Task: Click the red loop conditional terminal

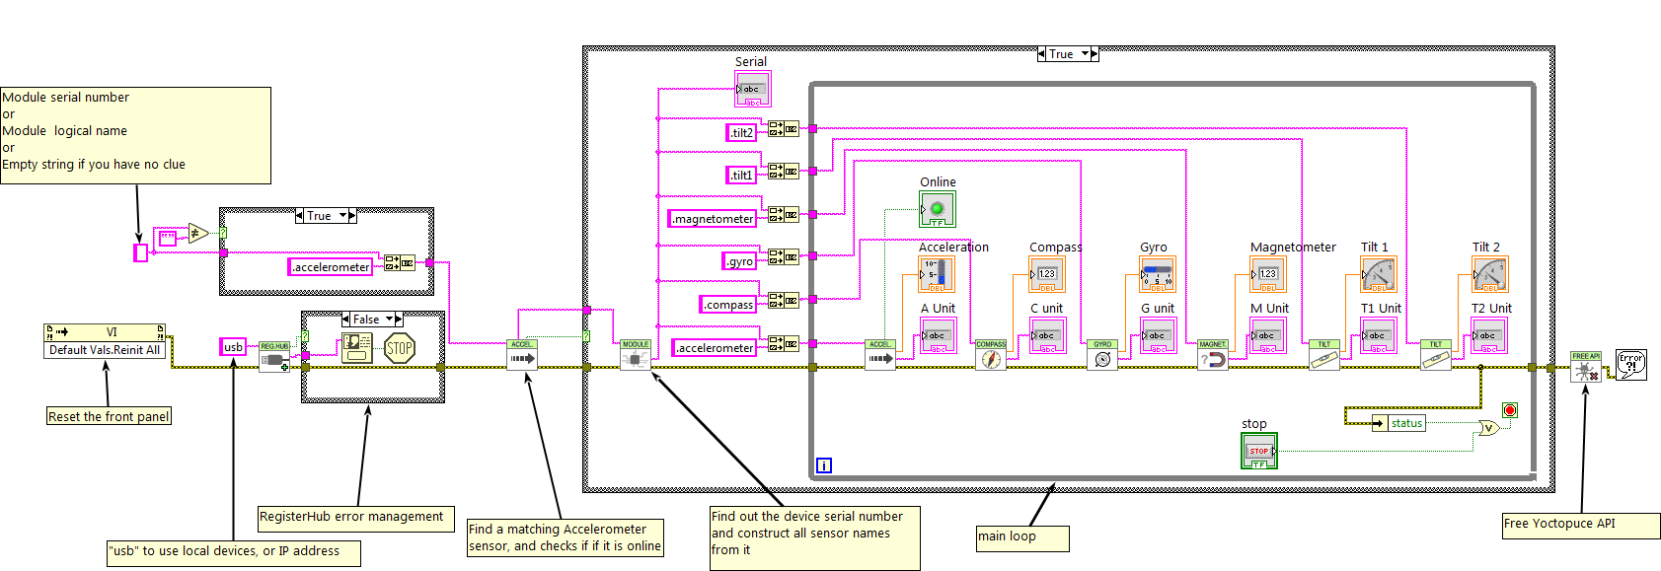Action: pos(1509,410)
